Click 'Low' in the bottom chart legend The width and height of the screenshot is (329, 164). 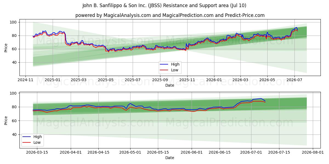[36, 142]
